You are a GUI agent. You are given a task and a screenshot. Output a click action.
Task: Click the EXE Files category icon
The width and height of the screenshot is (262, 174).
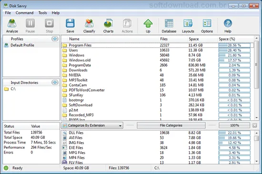[x=65, y=148]
